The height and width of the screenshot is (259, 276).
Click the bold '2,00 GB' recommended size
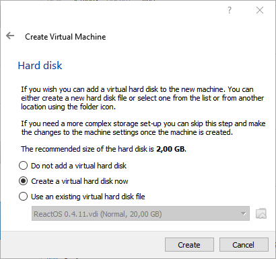click(x=171, y=149)
